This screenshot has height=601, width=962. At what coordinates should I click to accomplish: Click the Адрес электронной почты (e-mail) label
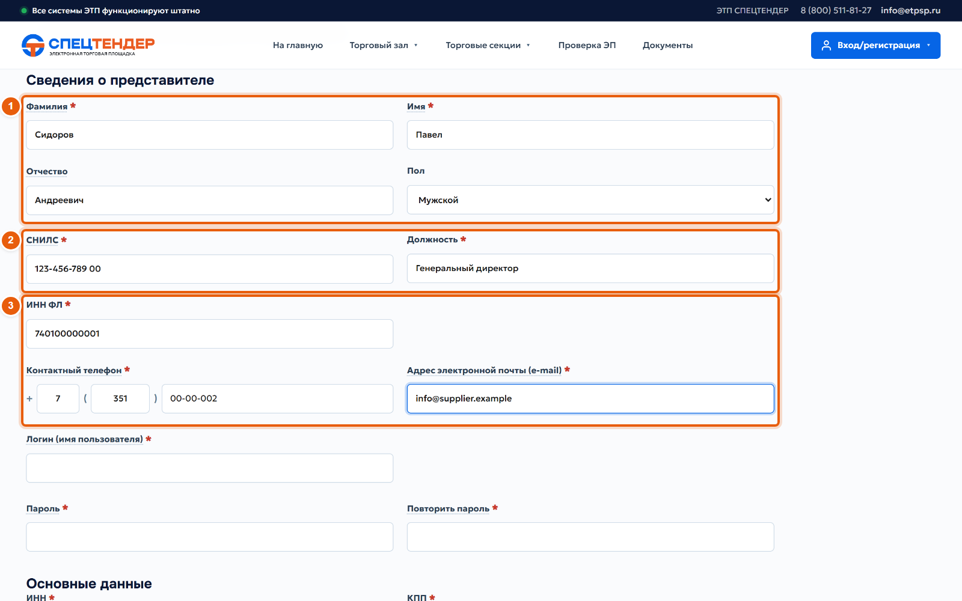point(484,370)
